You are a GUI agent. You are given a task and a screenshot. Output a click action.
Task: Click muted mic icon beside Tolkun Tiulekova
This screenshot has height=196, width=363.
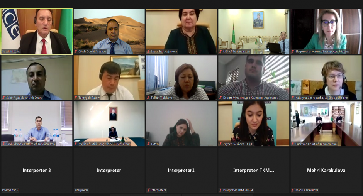(x=148, y=98)
